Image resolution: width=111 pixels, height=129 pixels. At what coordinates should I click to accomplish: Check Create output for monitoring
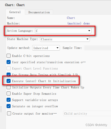9,113
